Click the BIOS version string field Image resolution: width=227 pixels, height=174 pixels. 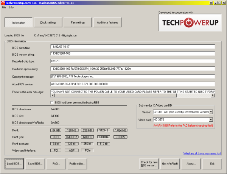coord(133,53)
